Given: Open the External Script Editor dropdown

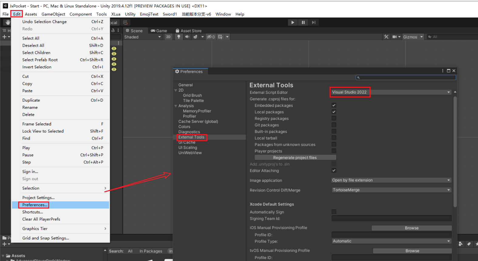Looking at the screenshot, I should pyautogui.click(x=391, y=92).
